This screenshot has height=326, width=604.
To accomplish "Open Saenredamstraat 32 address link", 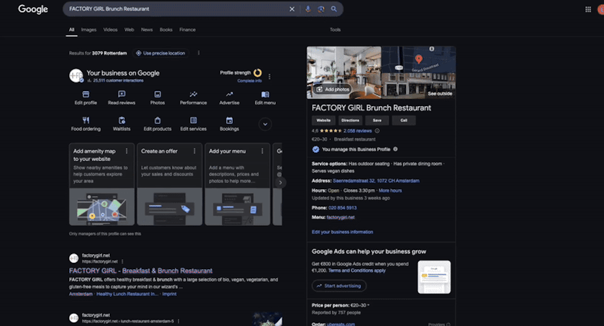I will click(x=376, y=181).
